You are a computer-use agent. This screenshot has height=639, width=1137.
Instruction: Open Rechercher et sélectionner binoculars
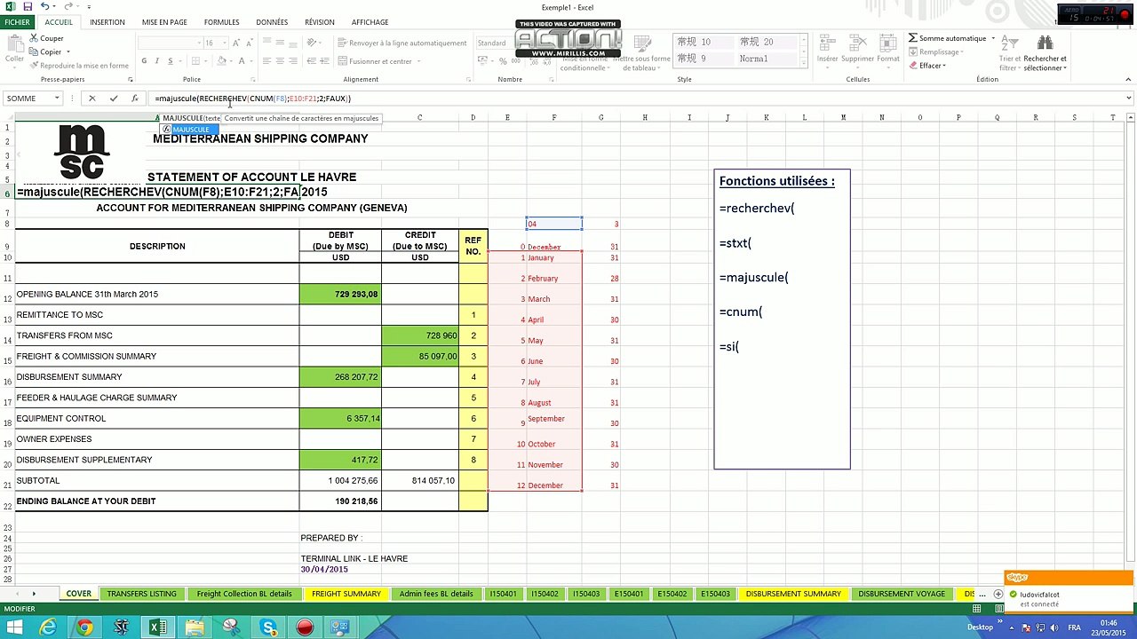point(1045,53)
